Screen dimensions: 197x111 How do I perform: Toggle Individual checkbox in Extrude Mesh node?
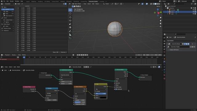[116, 89]
